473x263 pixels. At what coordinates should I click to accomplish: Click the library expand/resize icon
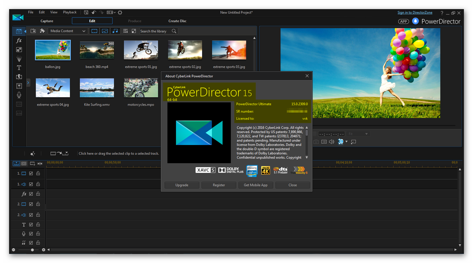click(134, 31)
